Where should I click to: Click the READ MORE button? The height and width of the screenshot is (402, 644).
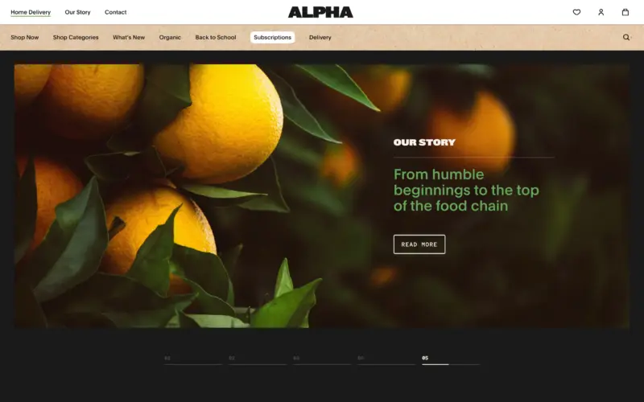[419, 244]
